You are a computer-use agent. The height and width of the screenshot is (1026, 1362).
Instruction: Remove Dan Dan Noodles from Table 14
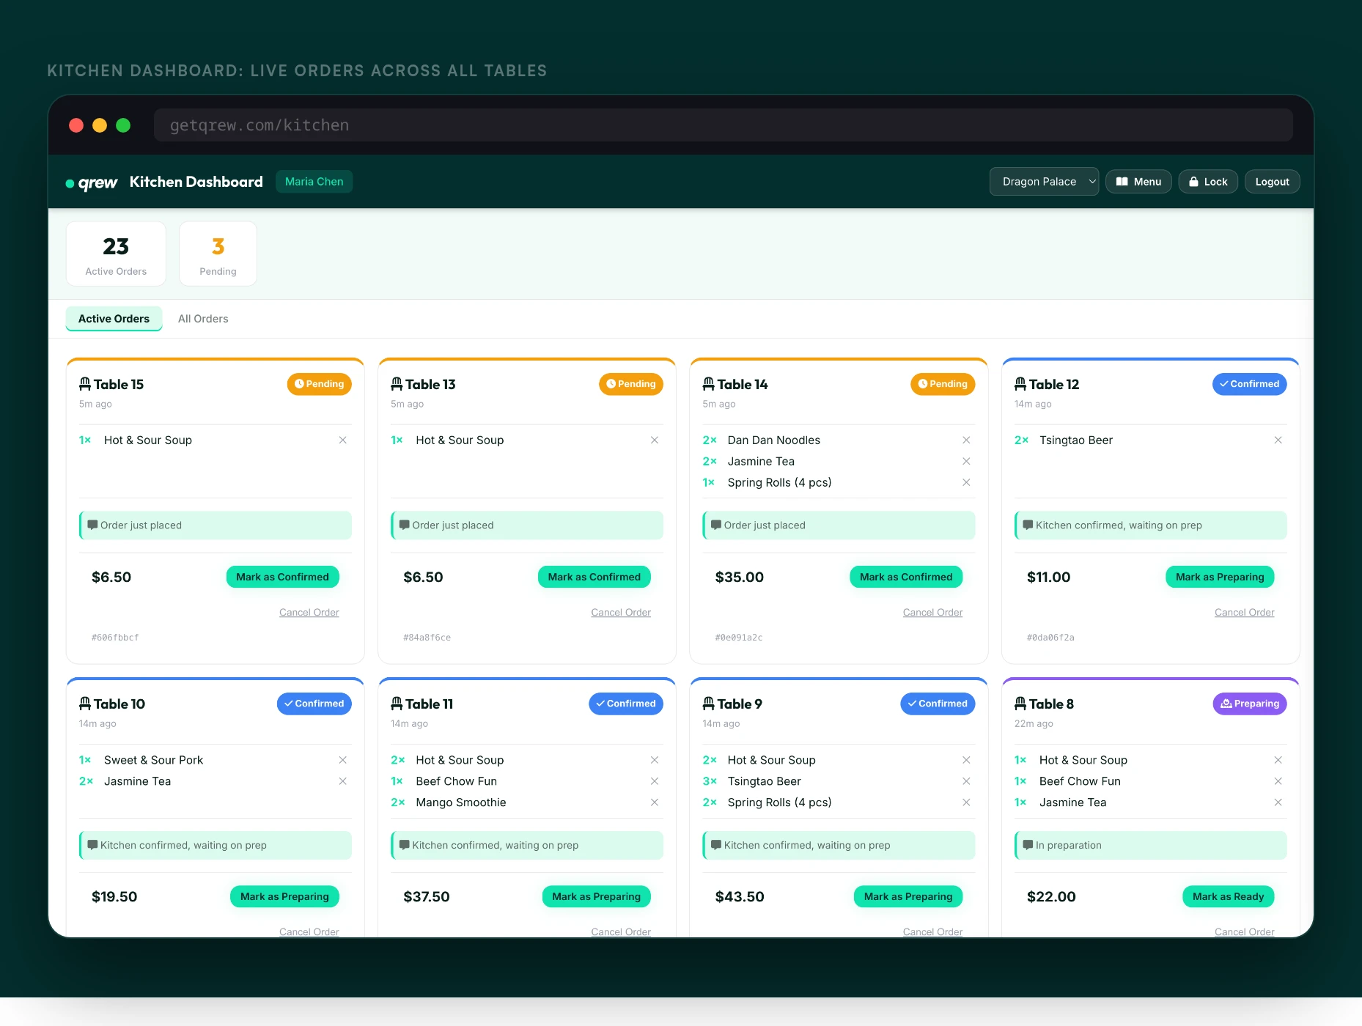tap(966, 440)
